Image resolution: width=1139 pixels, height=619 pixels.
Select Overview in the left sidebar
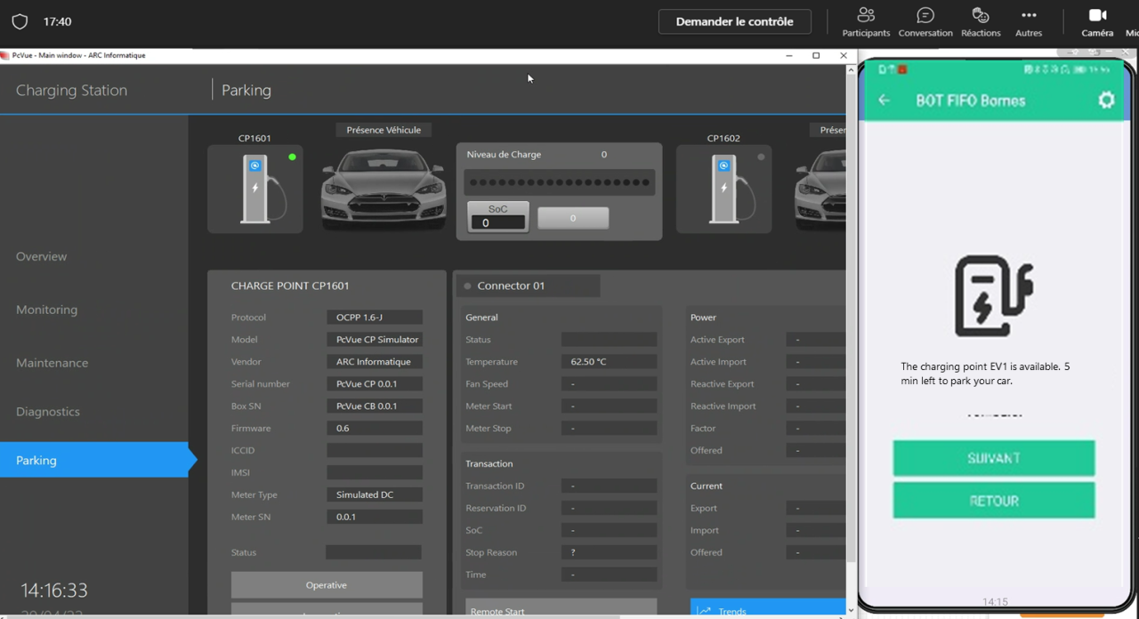(x=42, y=256)
